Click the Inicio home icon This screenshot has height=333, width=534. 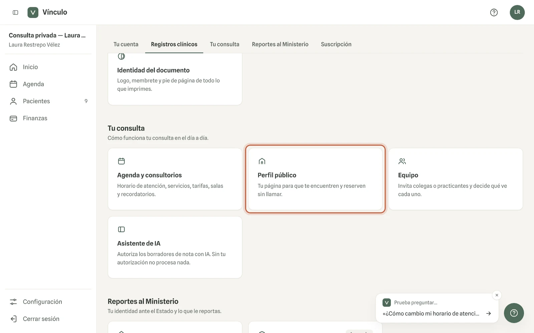pos(13,67)
